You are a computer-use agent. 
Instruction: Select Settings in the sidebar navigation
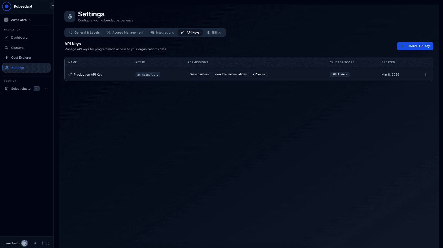click(27, 68)
